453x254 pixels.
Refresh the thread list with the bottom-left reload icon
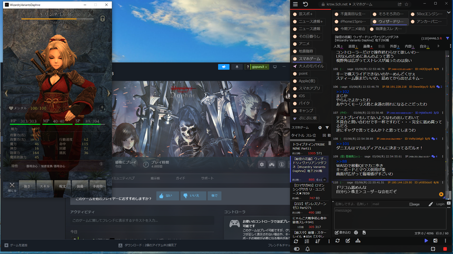pos(296,241)
